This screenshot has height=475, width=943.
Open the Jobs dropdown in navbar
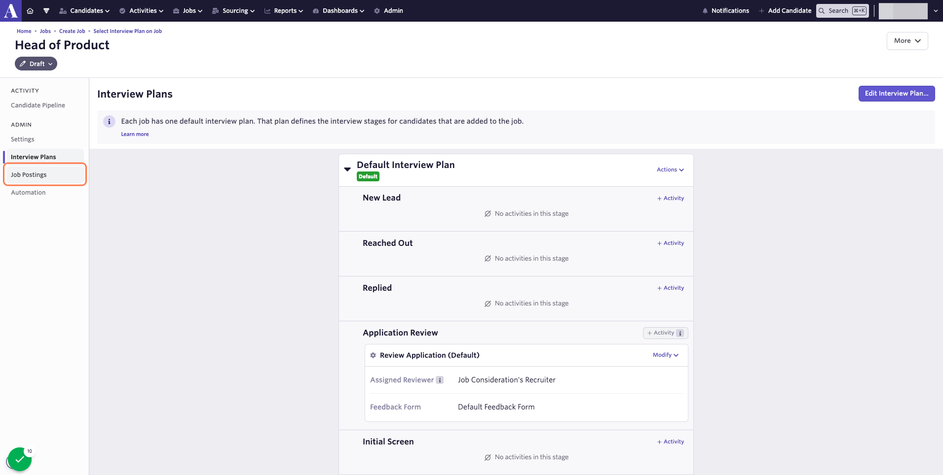coord(188,11)
